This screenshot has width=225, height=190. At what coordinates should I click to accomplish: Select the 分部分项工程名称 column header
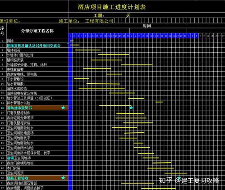click(x=37, y=31)
